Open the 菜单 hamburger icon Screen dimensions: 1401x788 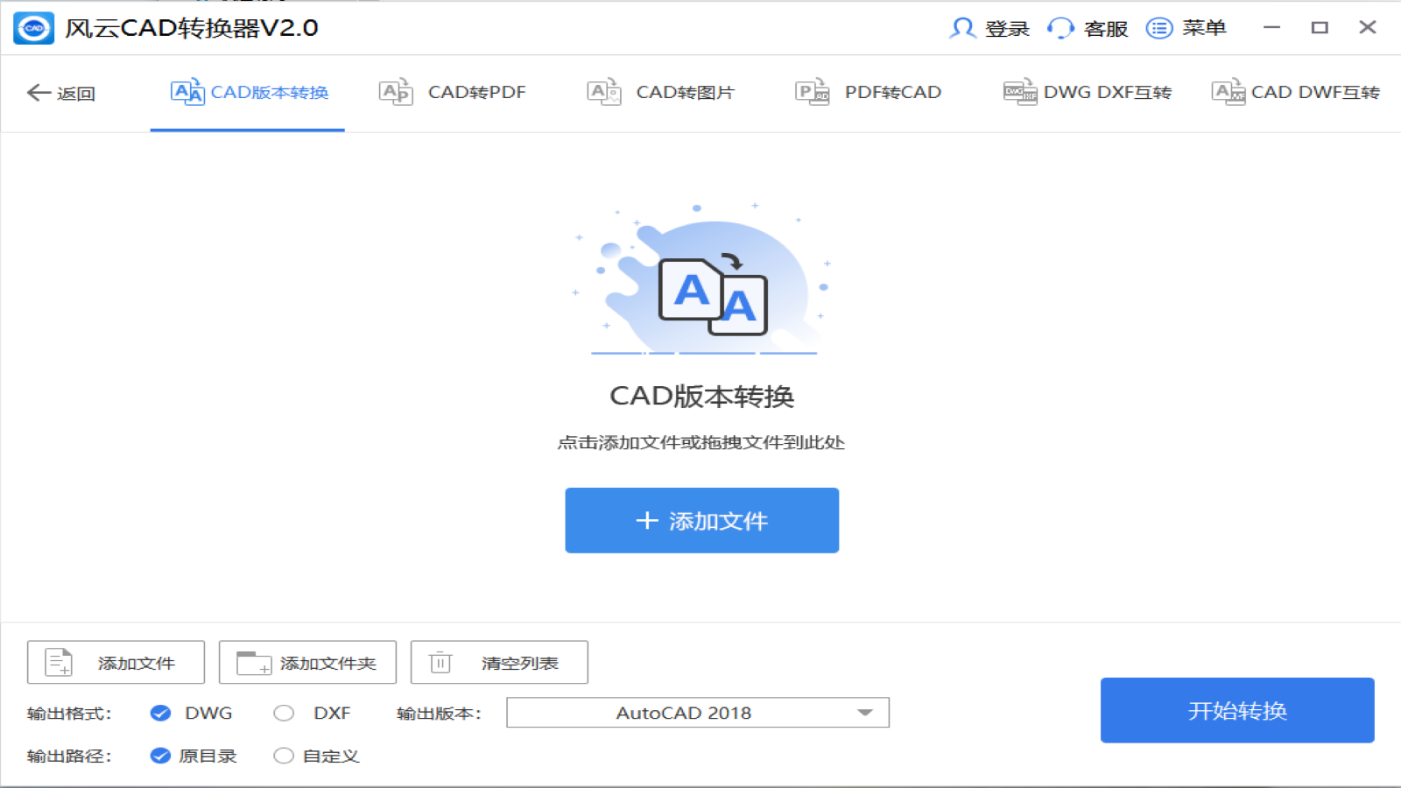1159,27
